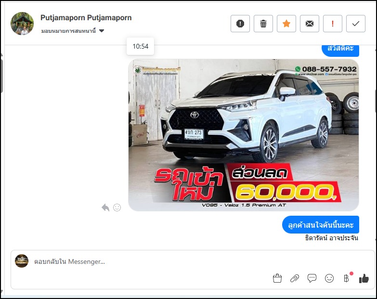The image size is (377, 299).
Task: Mark conversation unread with envelope icon
Action: [310, 24]
